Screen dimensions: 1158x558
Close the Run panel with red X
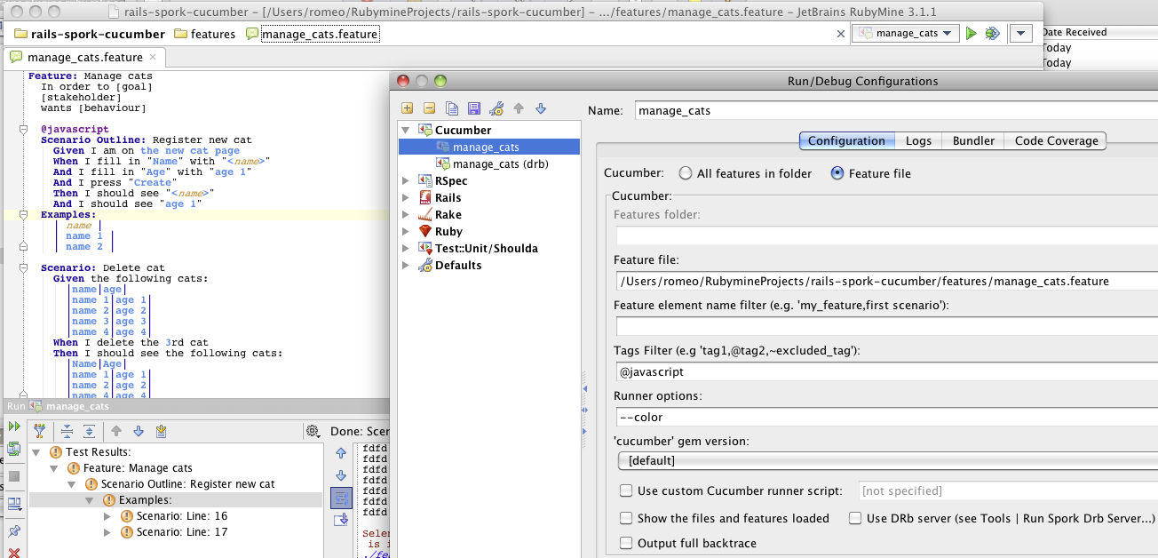tap(13, 552)
